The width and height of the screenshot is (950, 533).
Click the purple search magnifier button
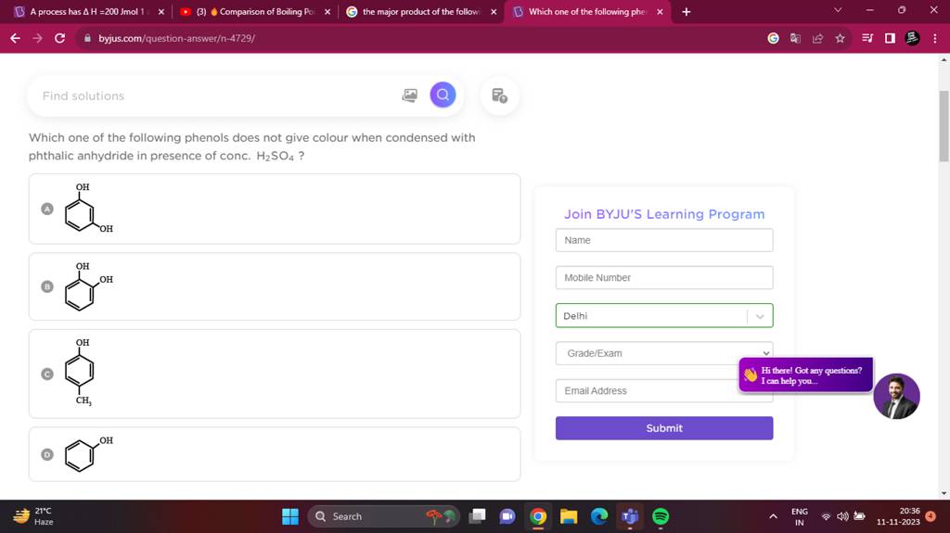(443, 95)
